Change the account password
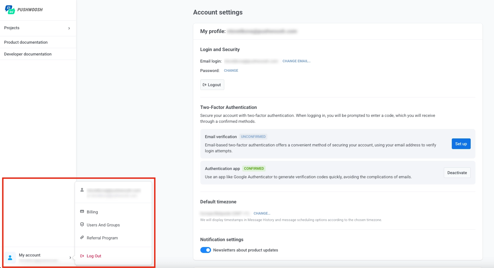Screen dimensions: 494x268 click(231, 71)
